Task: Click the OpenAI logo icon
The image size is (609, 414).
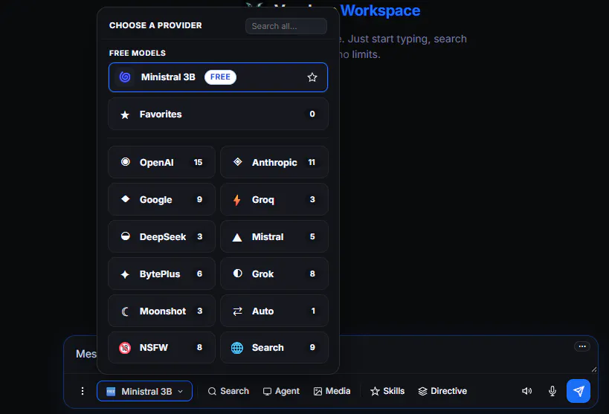Action: click(x=125, y=162)
